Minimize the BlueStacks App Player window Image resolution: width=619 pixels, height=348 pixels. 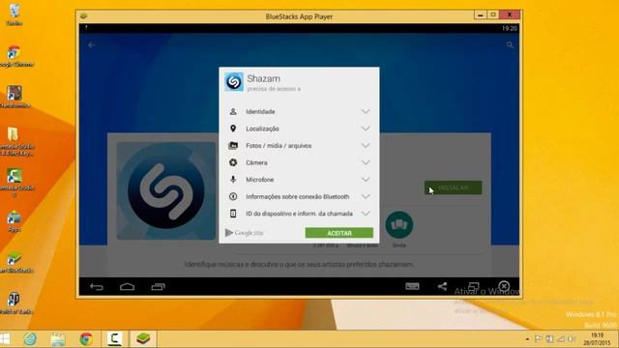click(x=480, y=15)
